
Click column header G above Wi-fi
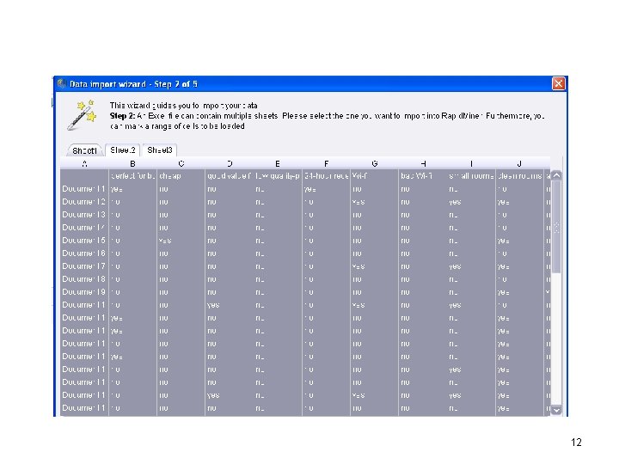click(x=374, y=163)
